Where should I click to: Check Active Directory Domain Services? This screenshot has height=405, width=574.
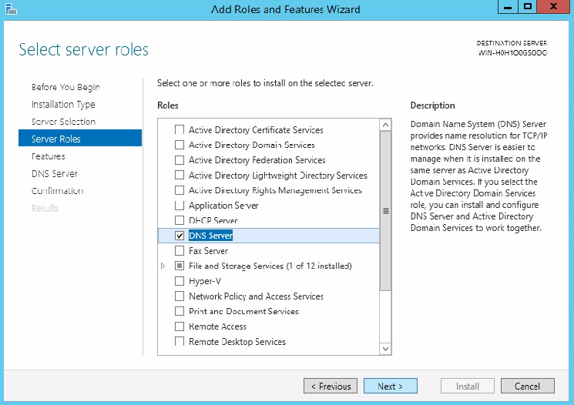pos(180,145)
